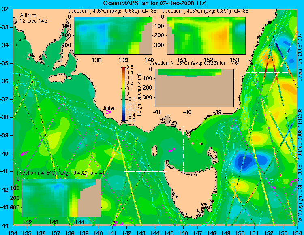Viewport: 304px width, 235px height.
Task: Open the lat=-41 temperature section inset
Action: tap(62, 198)
